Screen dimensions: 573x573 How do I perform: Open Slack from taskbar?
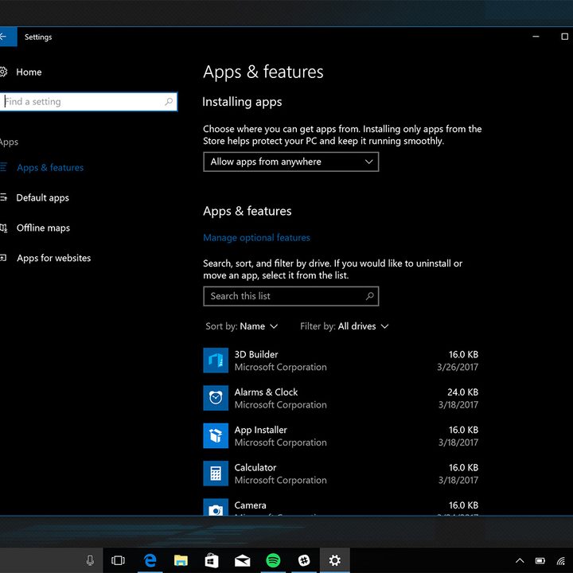pos(304,560)
